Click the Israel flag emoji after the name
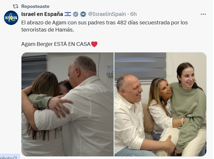Image resolution: width=214 pixels, height=159 pixels. (x=68, y=14)
